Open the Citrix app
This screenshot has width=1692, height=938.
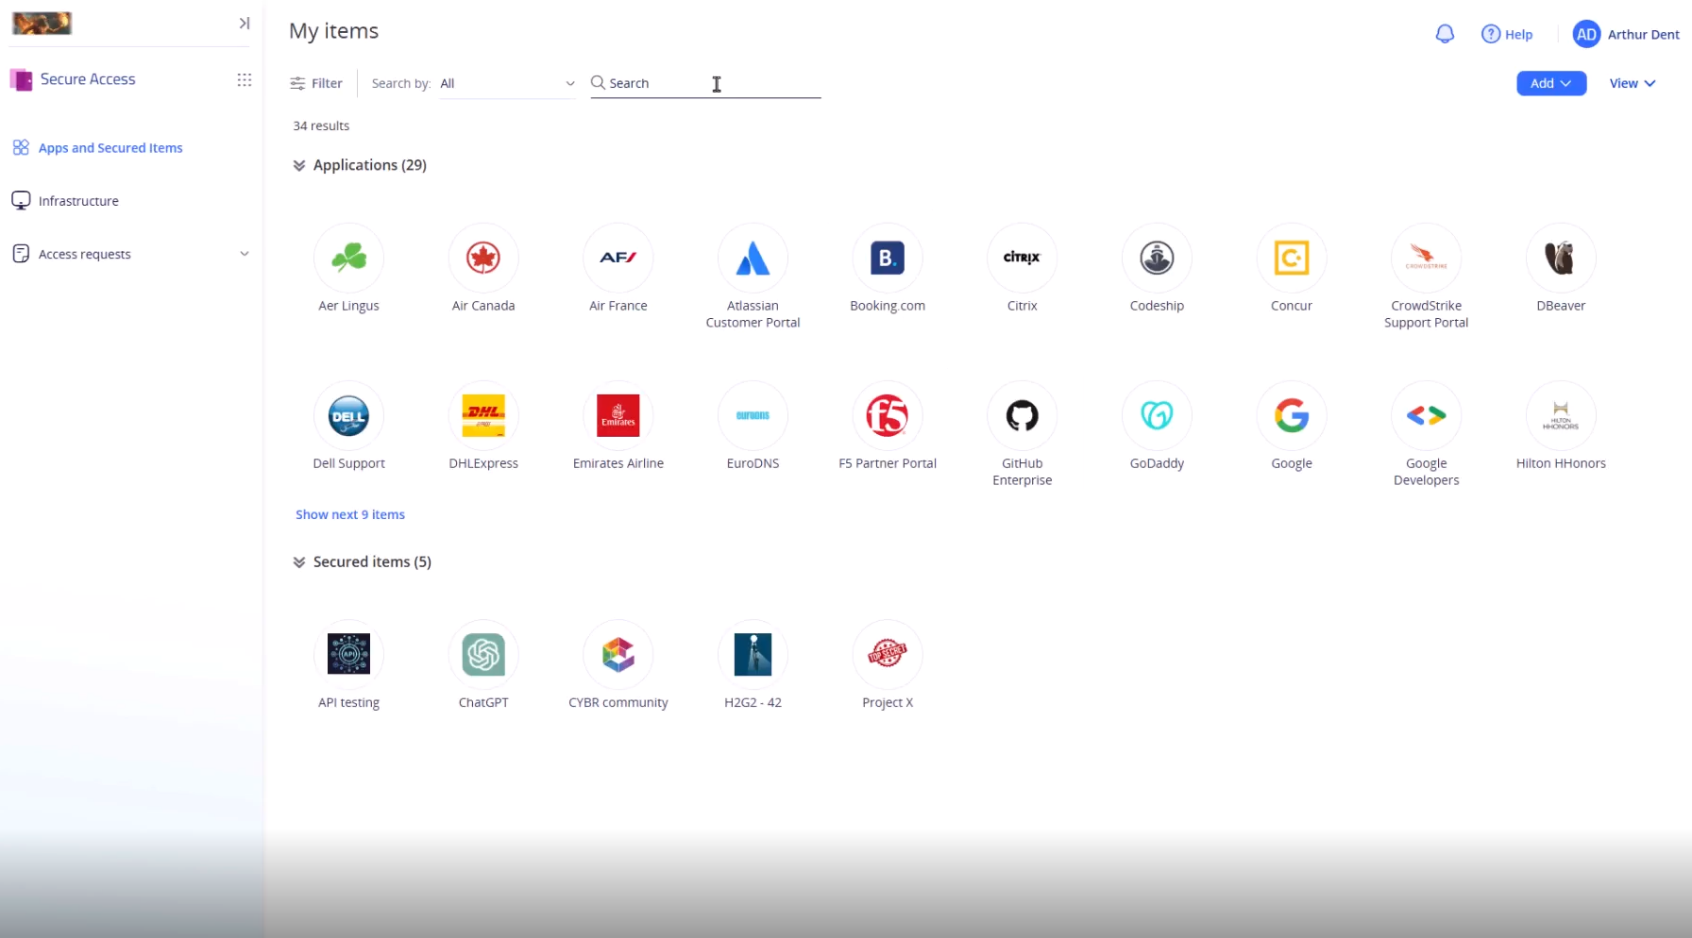point(1023,258)
